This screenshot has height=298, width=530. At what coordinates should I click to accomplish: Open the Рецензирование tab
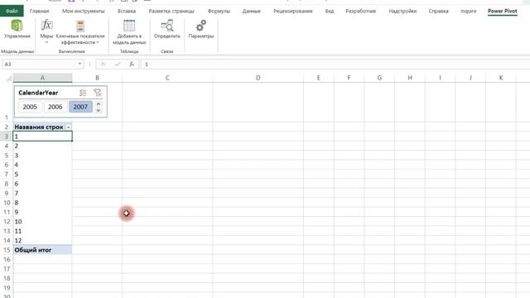pos(292,11)
